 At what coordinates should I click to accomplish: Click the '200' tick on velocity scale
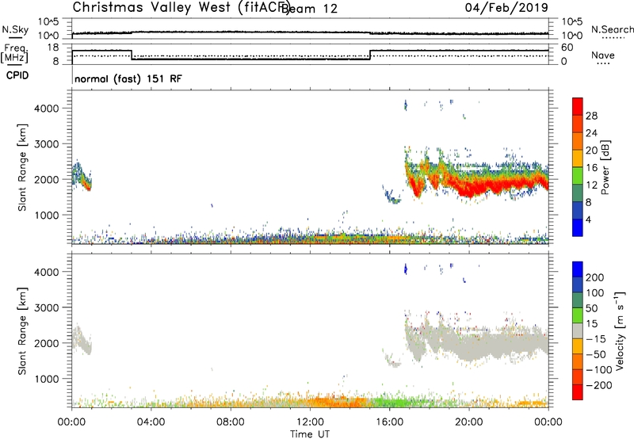tap(595, 277)
